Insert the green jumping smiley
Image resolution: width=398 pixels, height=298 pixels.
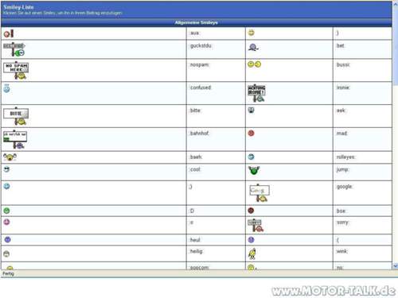tap(254, 170)
